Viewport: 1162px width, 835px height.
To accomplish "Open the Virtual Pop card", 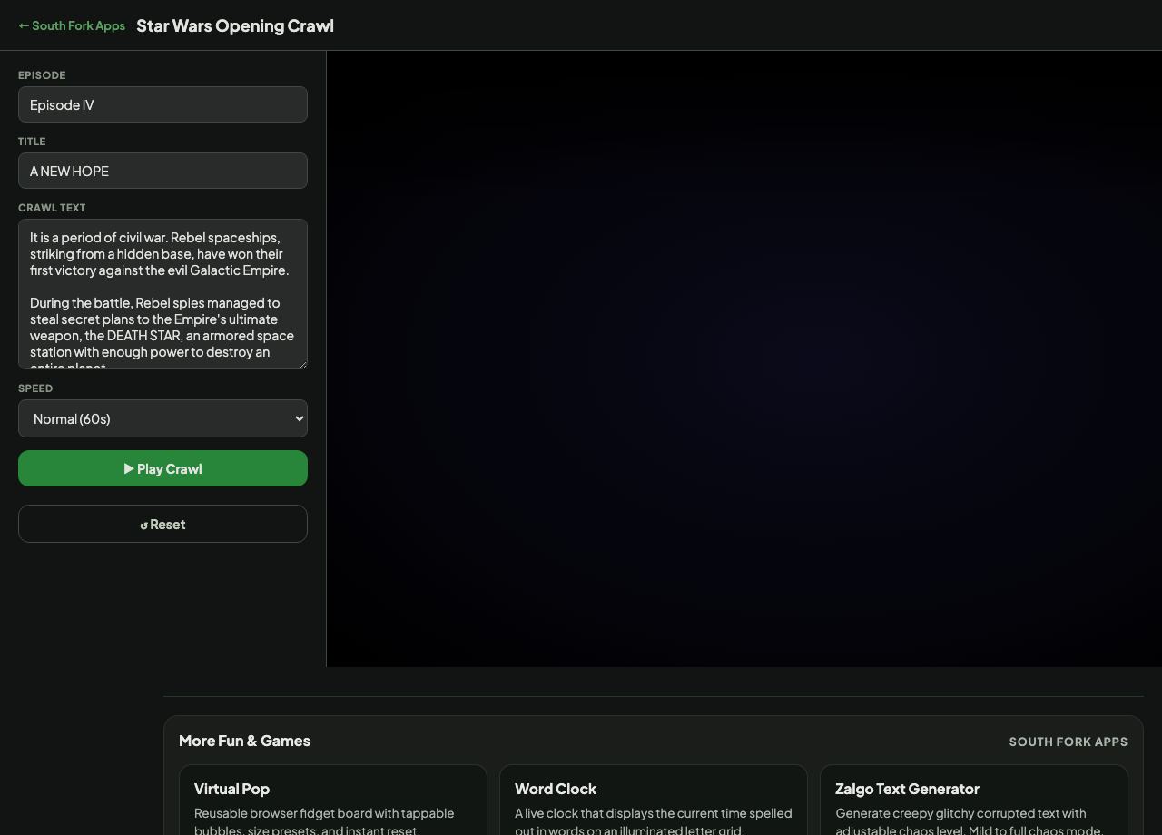I will [x=333, y=800].
